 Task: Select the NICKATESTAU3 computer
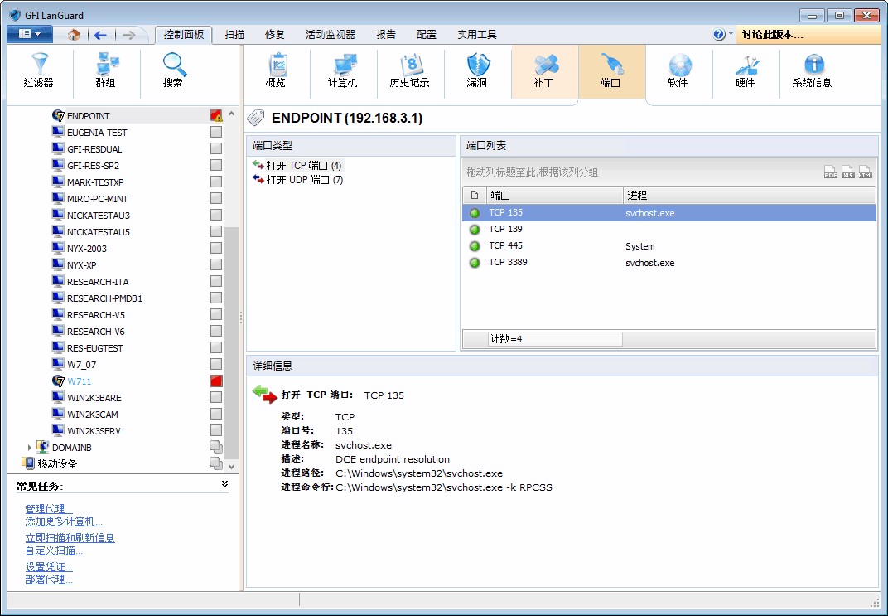click(x=99, y=216)
